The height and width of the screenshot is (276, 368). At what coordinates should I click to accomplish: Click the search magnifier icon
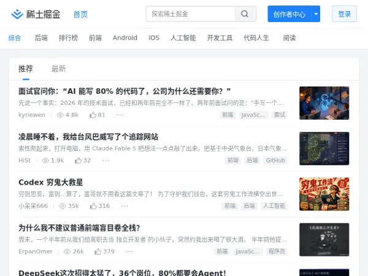coord(245,14)
